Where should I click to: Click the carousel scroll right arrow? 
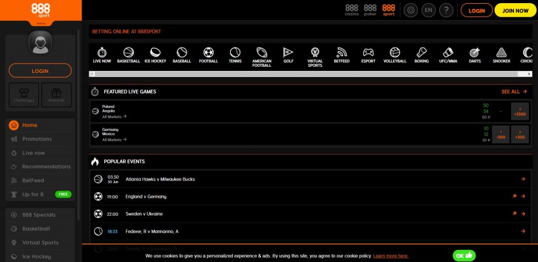click(x=530, y=74)
